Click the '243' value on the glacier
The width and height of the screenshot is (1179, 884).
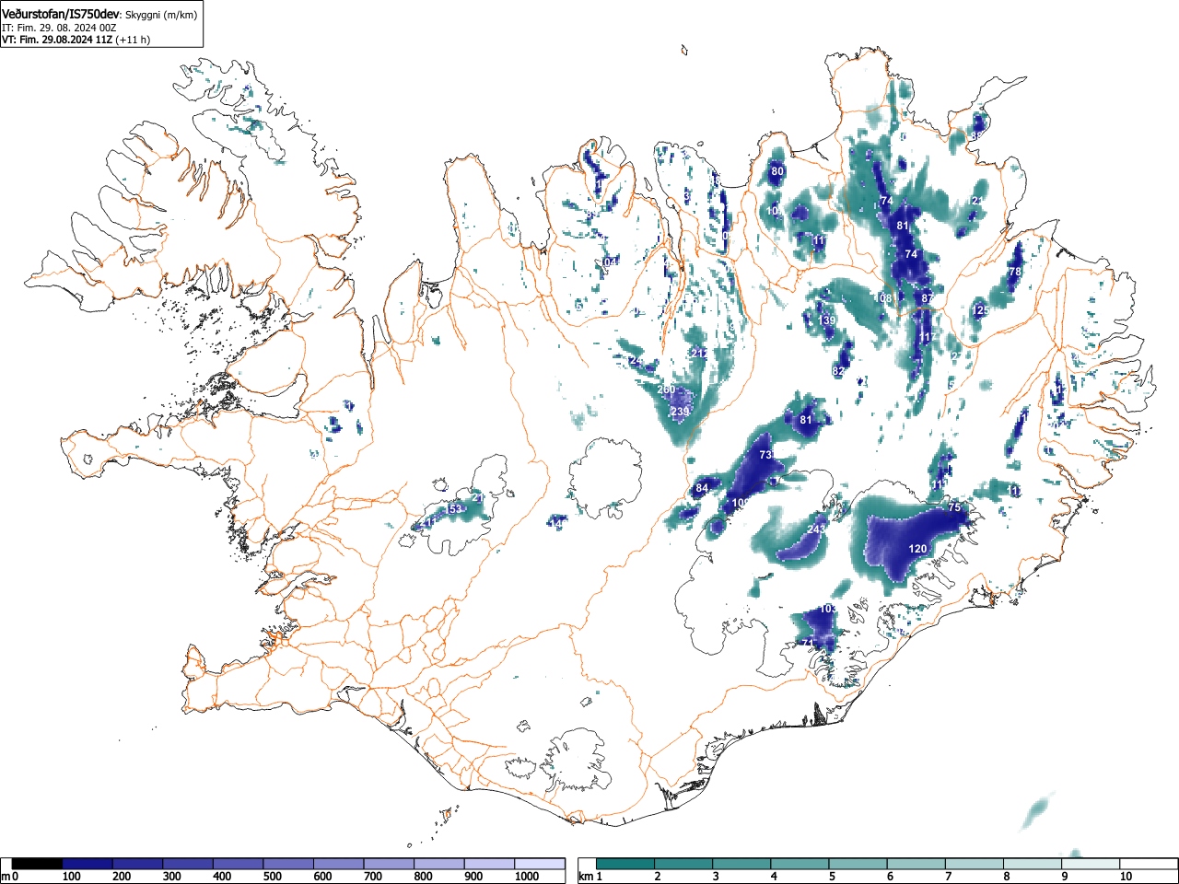point(816,529)
